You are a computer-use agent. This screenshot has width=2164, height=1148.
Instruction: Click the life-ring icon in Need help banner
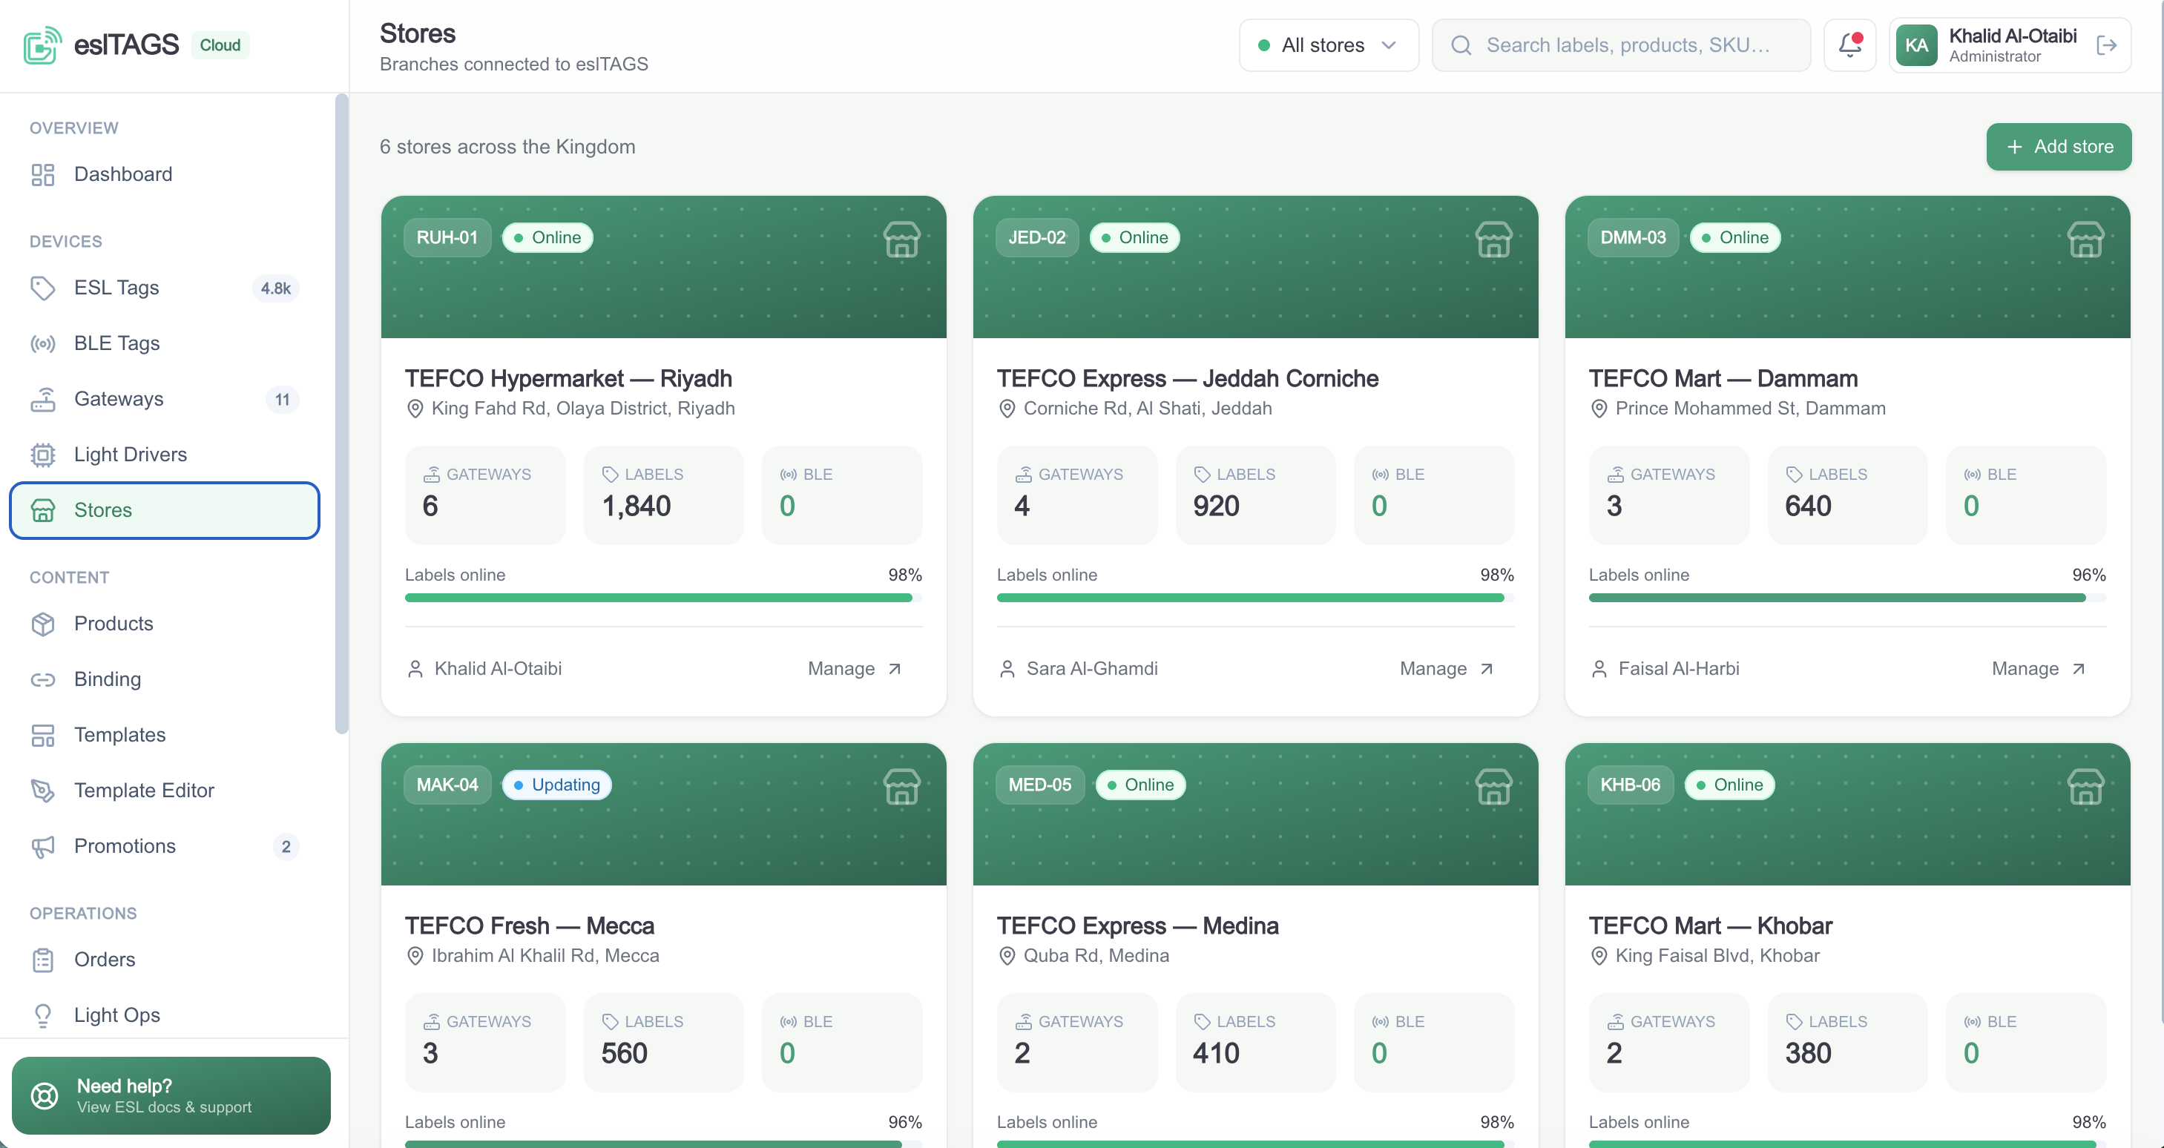click(45, 1095)
